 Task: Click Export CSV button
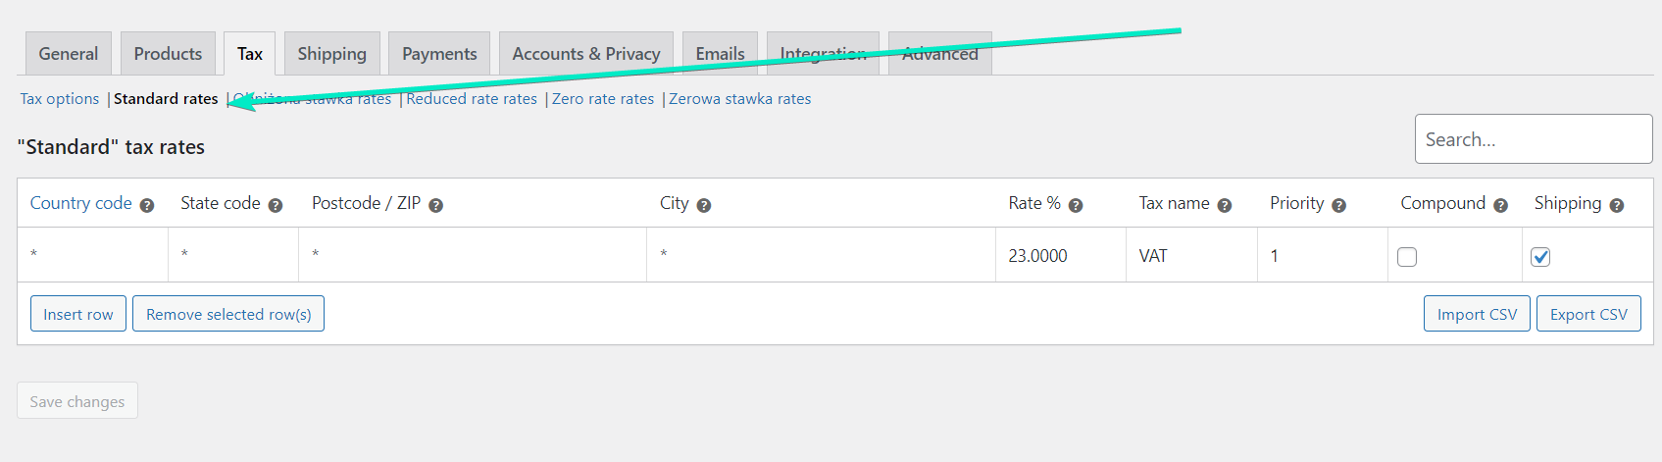click(x=1588, y=314)
